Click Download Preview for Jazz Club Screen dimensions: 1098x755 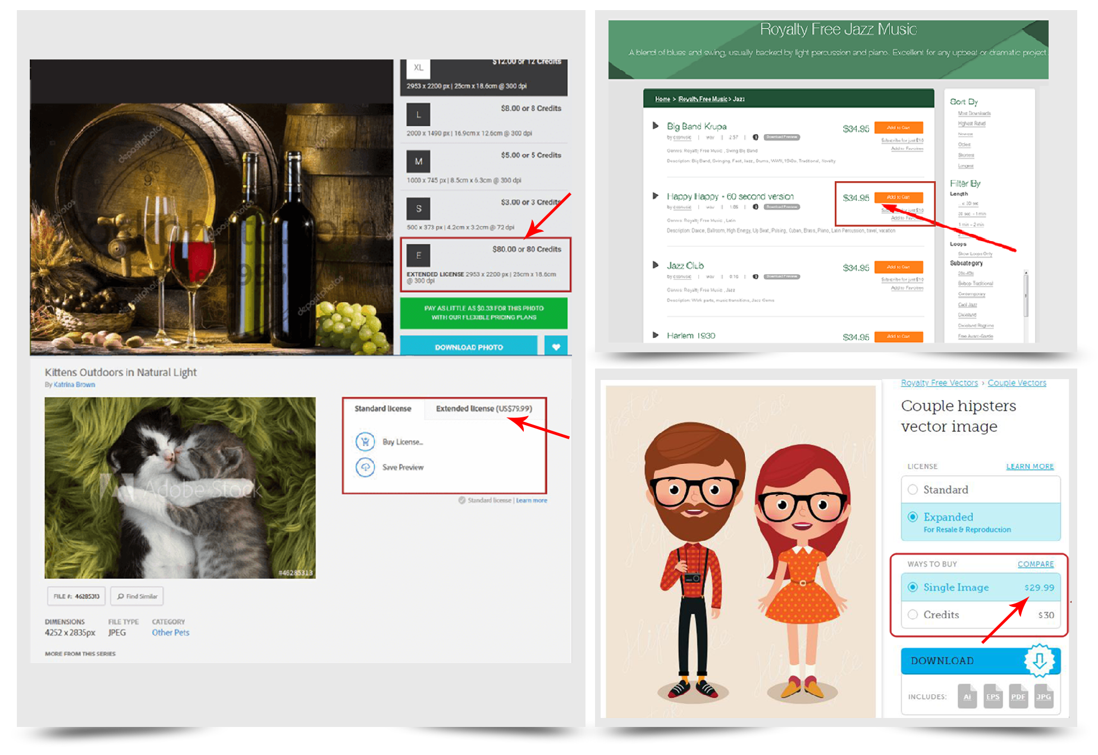point(781,276)
